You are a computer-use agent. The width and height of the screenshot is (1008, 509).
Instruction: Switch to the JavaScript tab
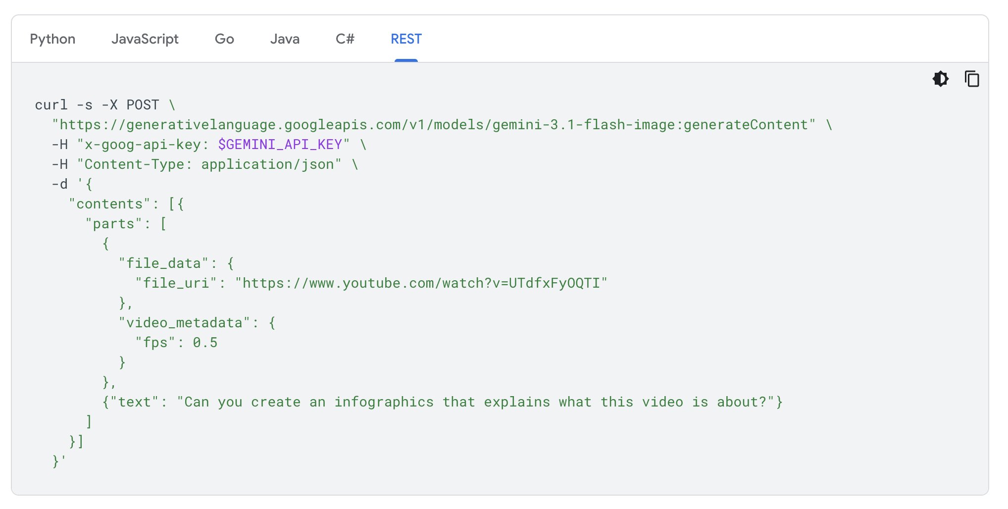pos(145,39)
